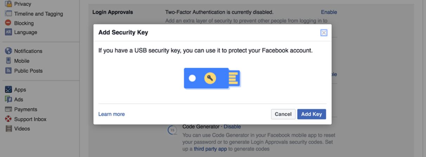
Task: Click the Notifications globe icon
Action: point(8,51)
